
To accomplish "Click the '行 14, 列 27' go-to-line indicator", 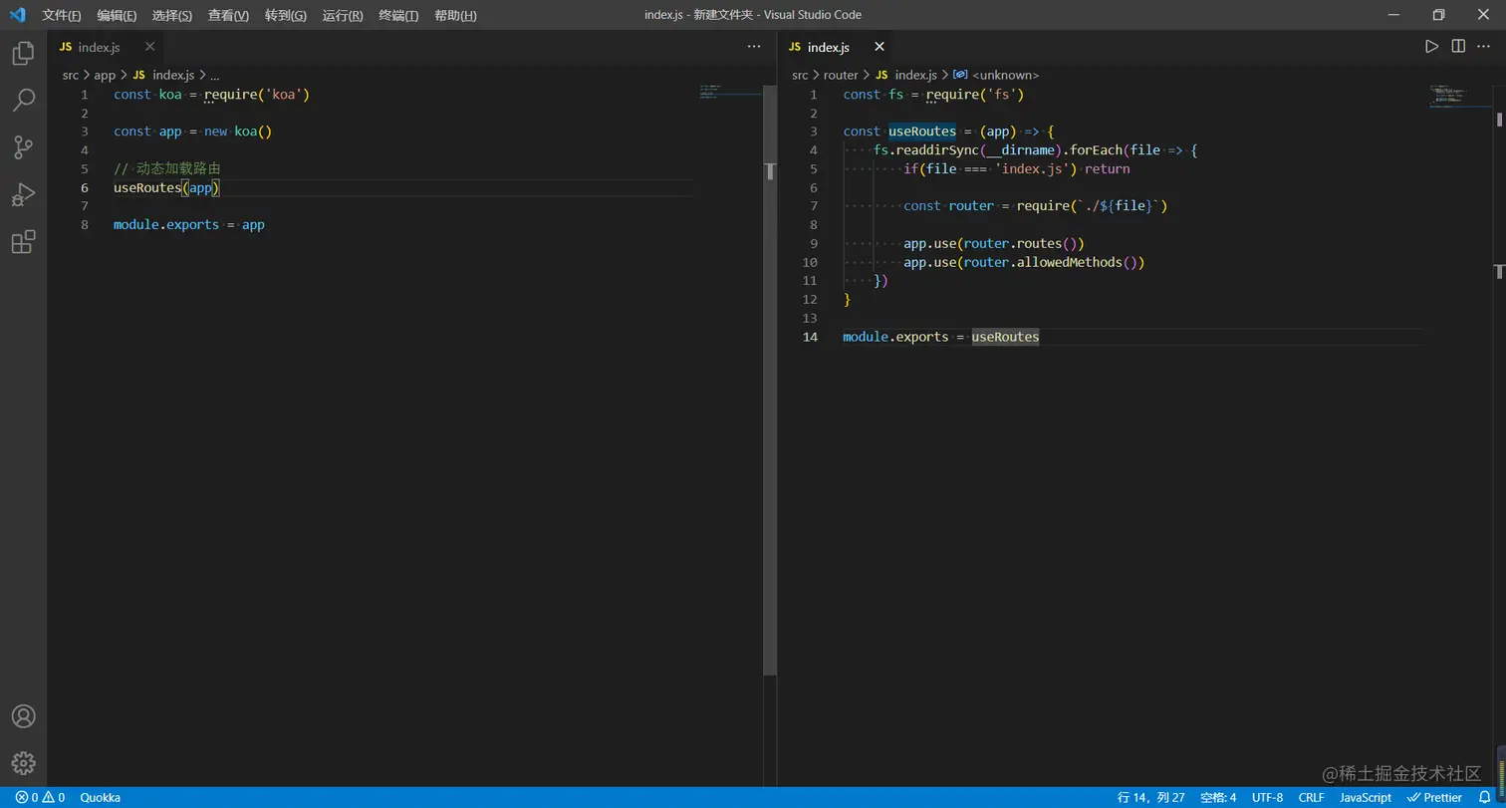I will pyautogui.click(x=1150, y=797).
